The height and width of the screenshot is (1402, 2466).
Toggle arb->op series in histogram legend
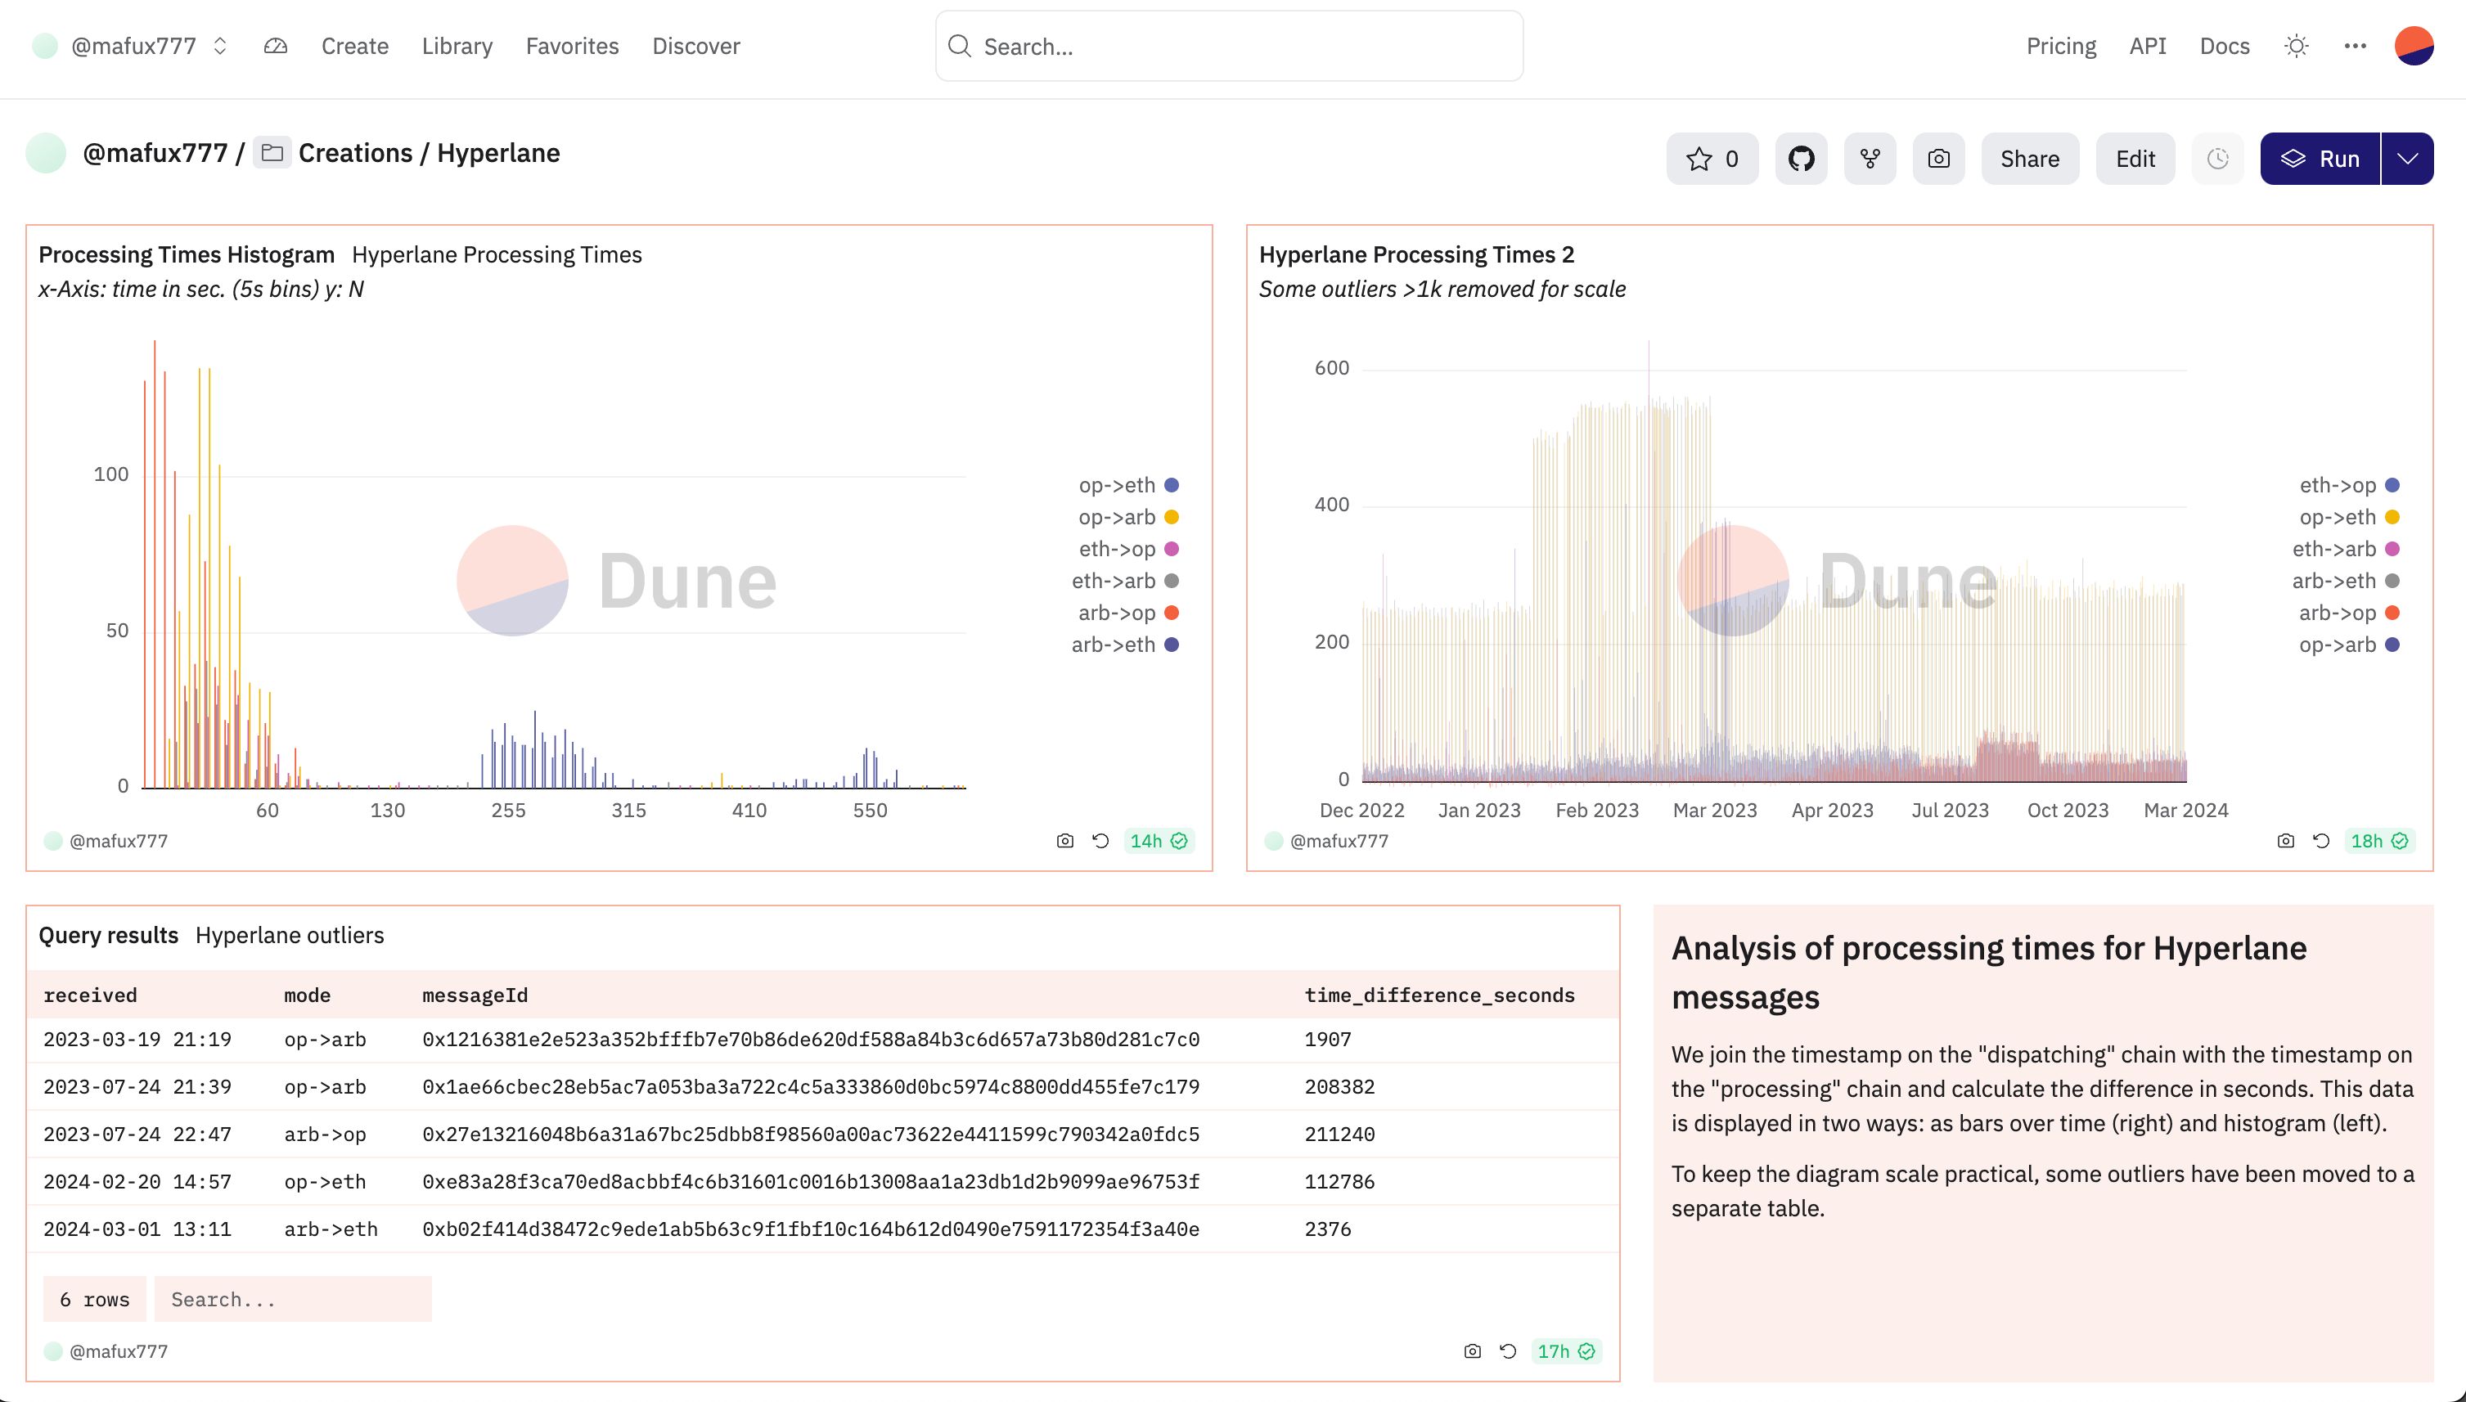[x=1128, y=613]
